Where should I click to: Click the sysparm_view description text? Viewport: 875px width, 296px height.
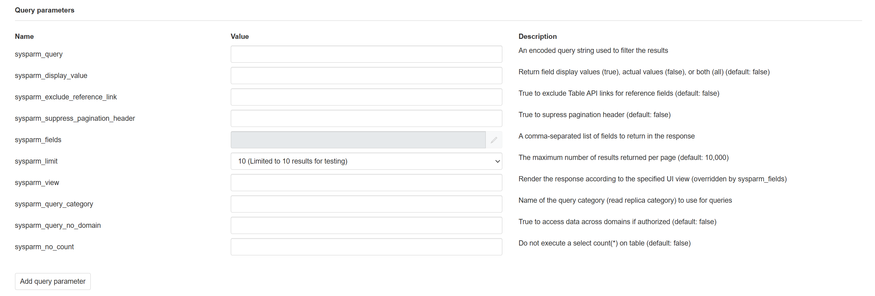click(652, 179)
